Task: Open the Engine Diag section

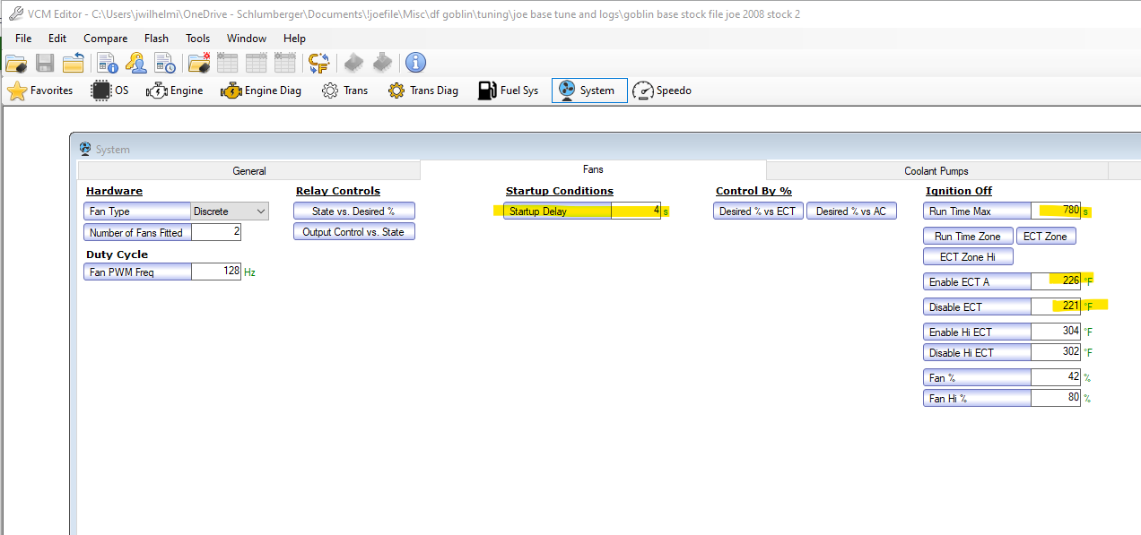Action: [x=261, y=91]
